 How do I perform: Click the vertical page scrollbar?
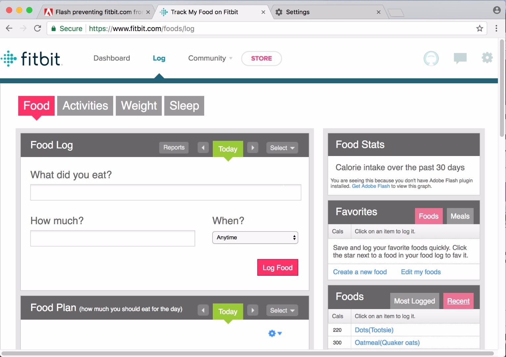pos(502,88)
